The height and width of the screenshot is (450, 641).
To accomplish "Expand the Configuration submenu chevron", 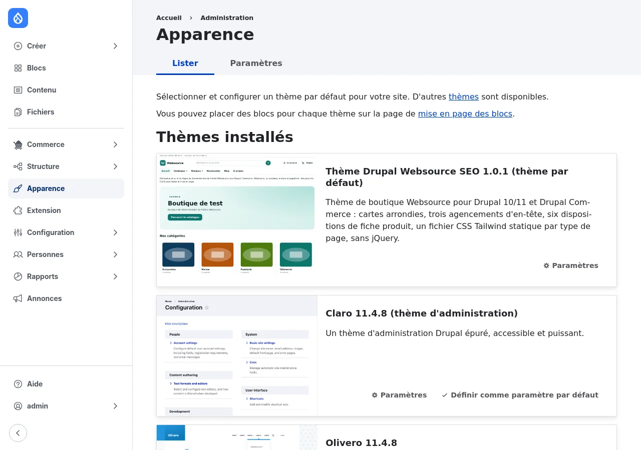I will click(x=115, y=232).
